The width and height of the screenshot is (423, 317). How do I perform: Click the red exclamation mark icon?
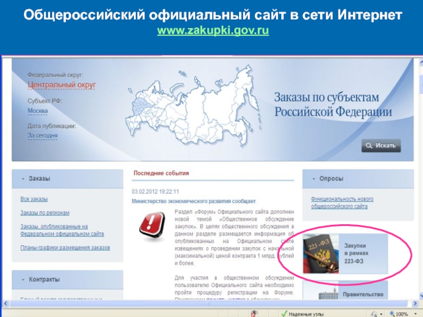pyautogui.click(x=152, y=226)
